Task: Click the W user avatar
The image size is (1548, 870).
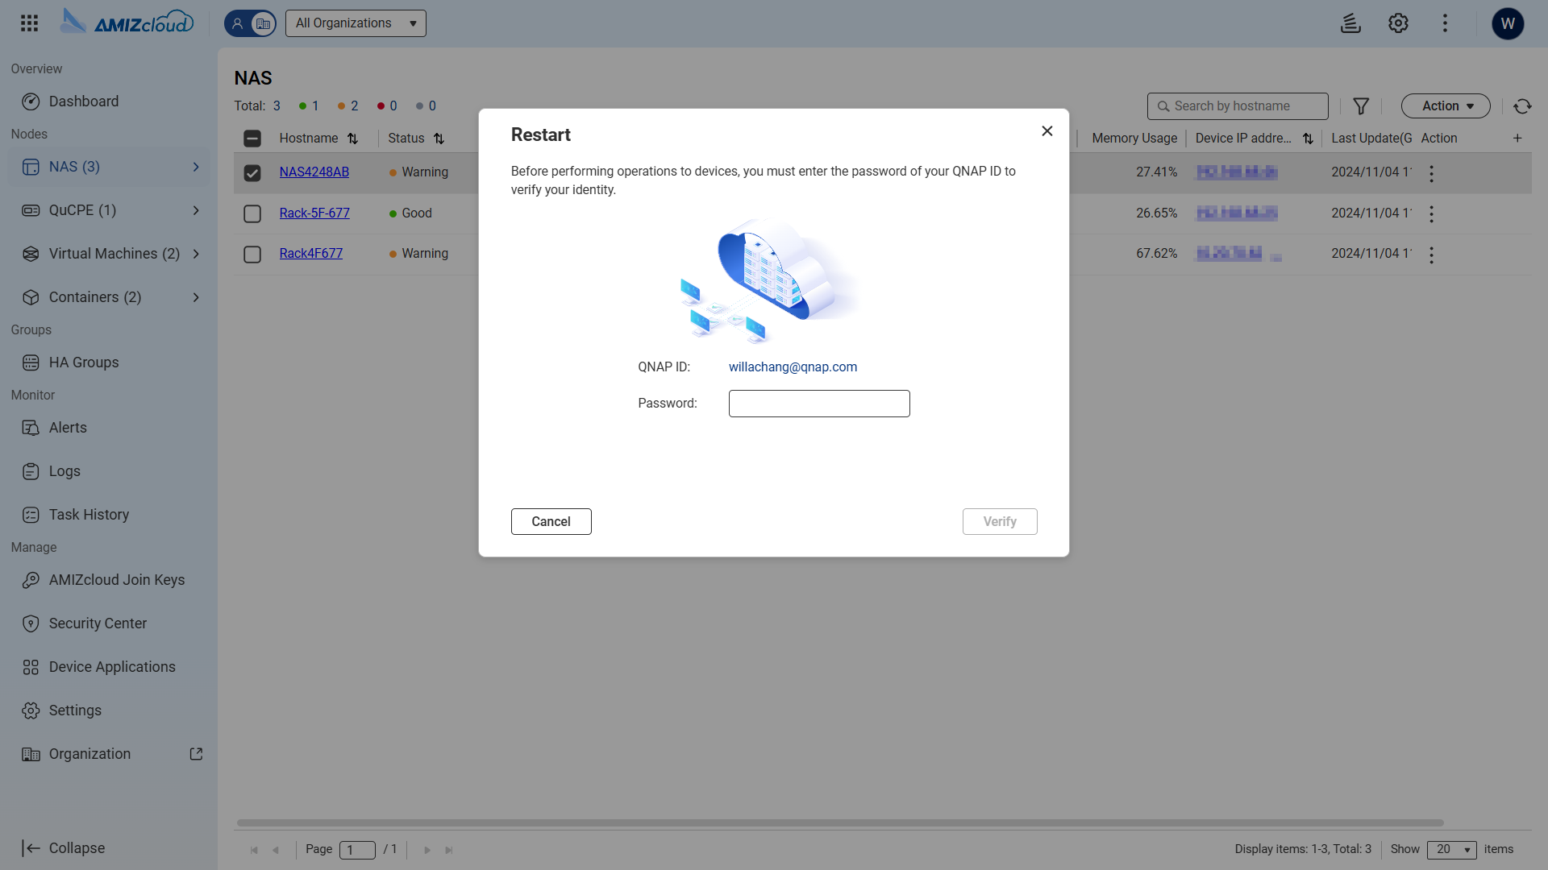Action: point(1508,23)
